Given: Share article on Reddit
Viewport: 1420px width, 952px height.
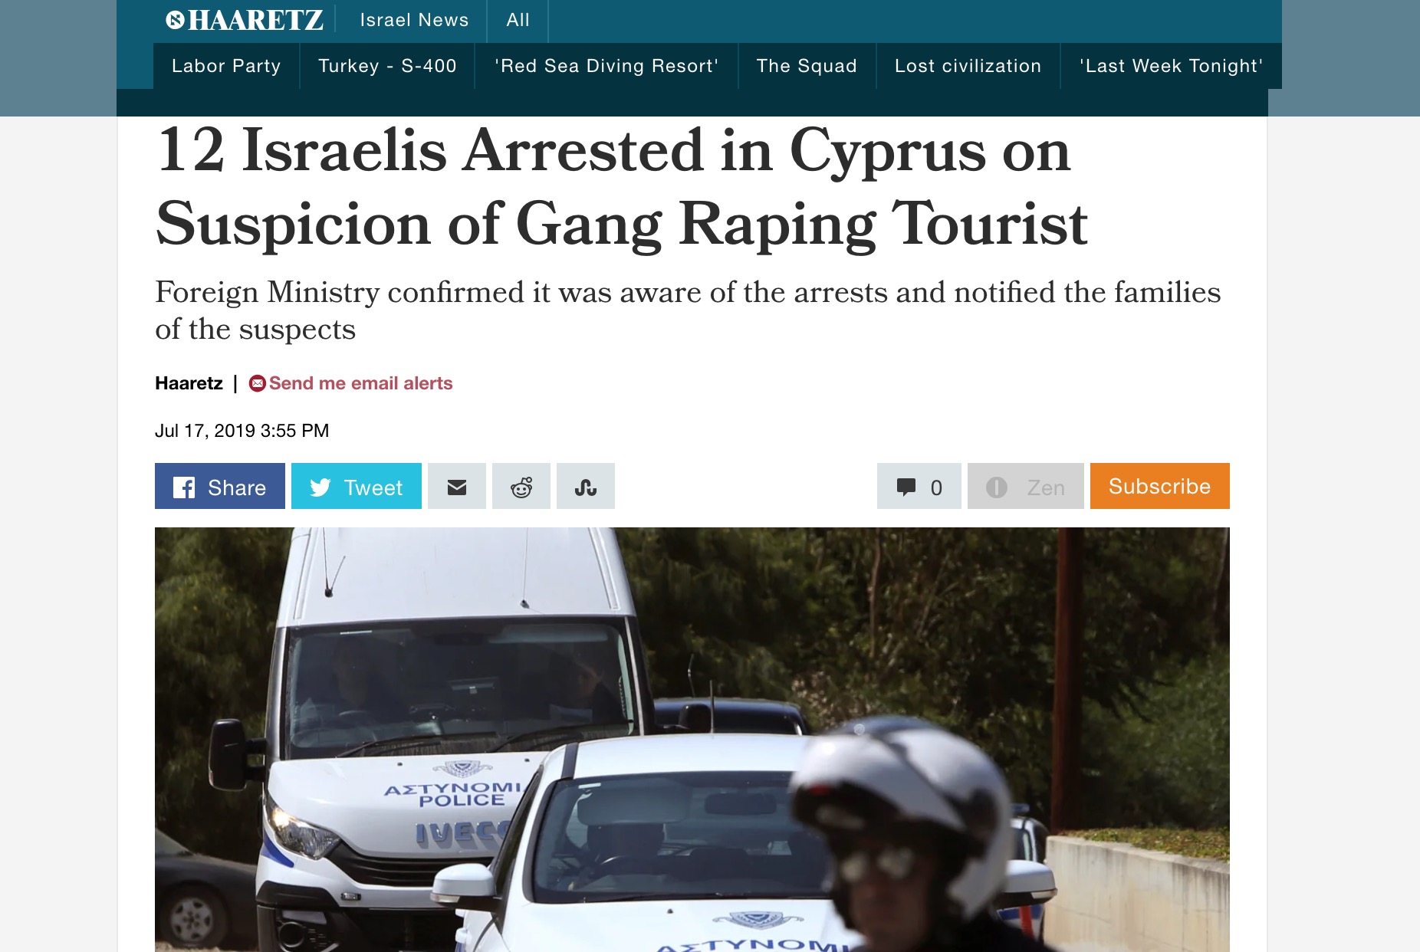Looking at the screenshot, I should pyautogui.click(x=521, y=486).
